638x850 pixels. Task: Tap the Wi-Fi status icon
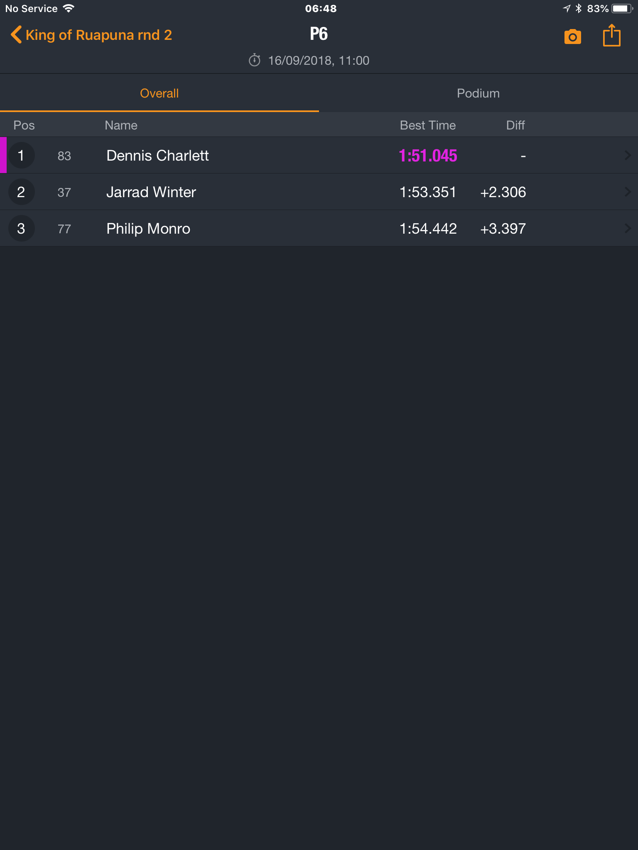(69, 8)
